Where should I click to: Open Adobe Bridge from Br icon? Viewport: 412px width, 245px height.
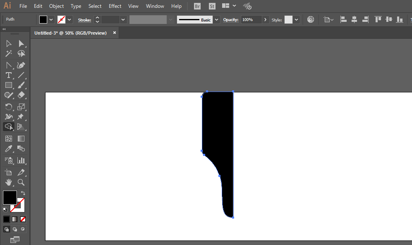[x=197, y=6]
